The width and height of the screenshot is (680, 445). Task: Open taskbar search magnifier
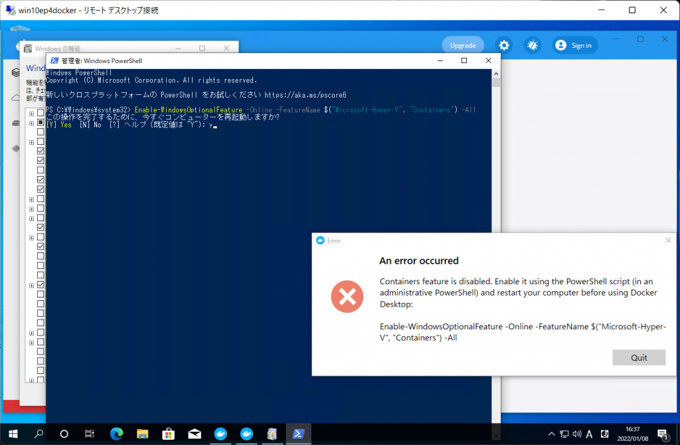pyautogui.click(x=39, y=433)
